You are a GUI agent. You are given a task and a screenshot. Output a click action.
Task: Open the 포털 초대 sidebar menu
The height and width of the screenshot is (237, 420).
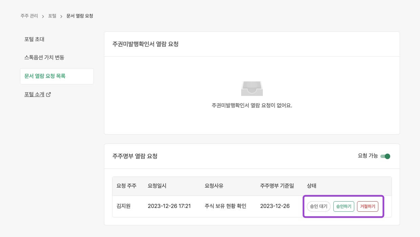(x=35, y=39)
